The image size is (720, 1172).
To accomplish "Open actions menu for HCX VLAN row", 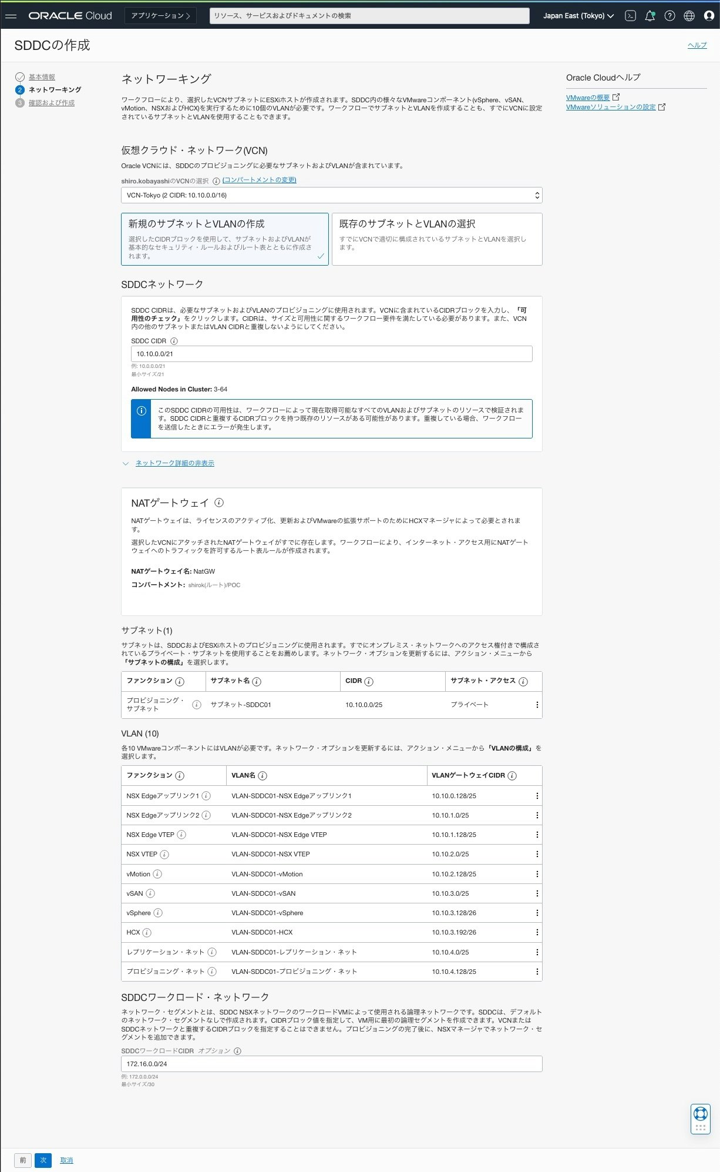I will click(x=537, y=932).
